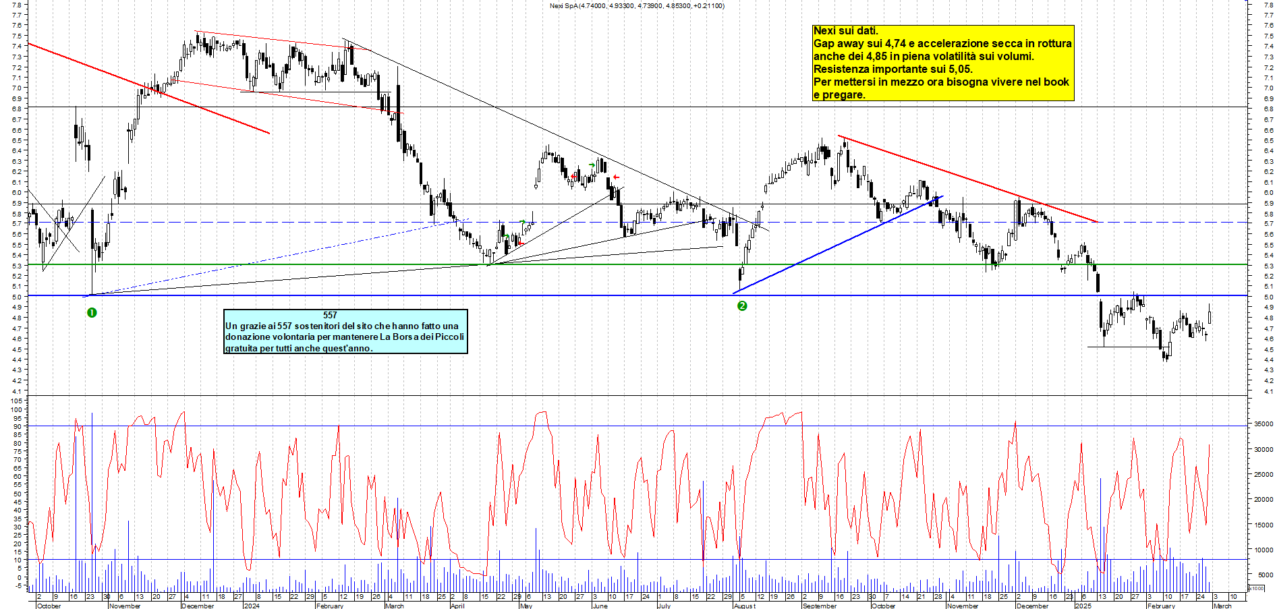
Task: Click the '35000' volume axis label
Action: click(1264, 424)
